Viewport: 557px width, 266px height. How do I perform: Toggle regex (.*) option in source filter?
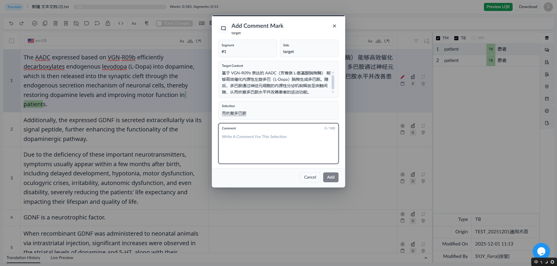[199, 41]
